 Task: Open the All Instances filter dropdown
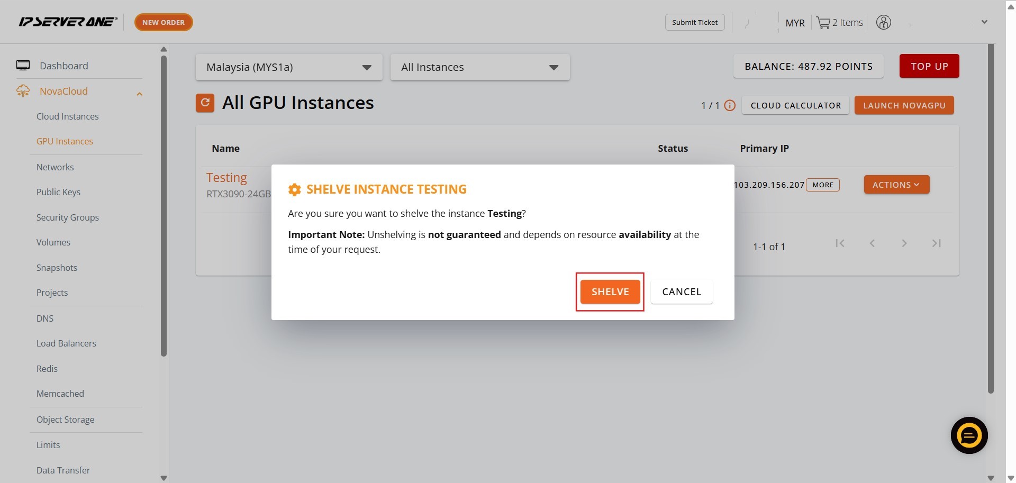479,67
